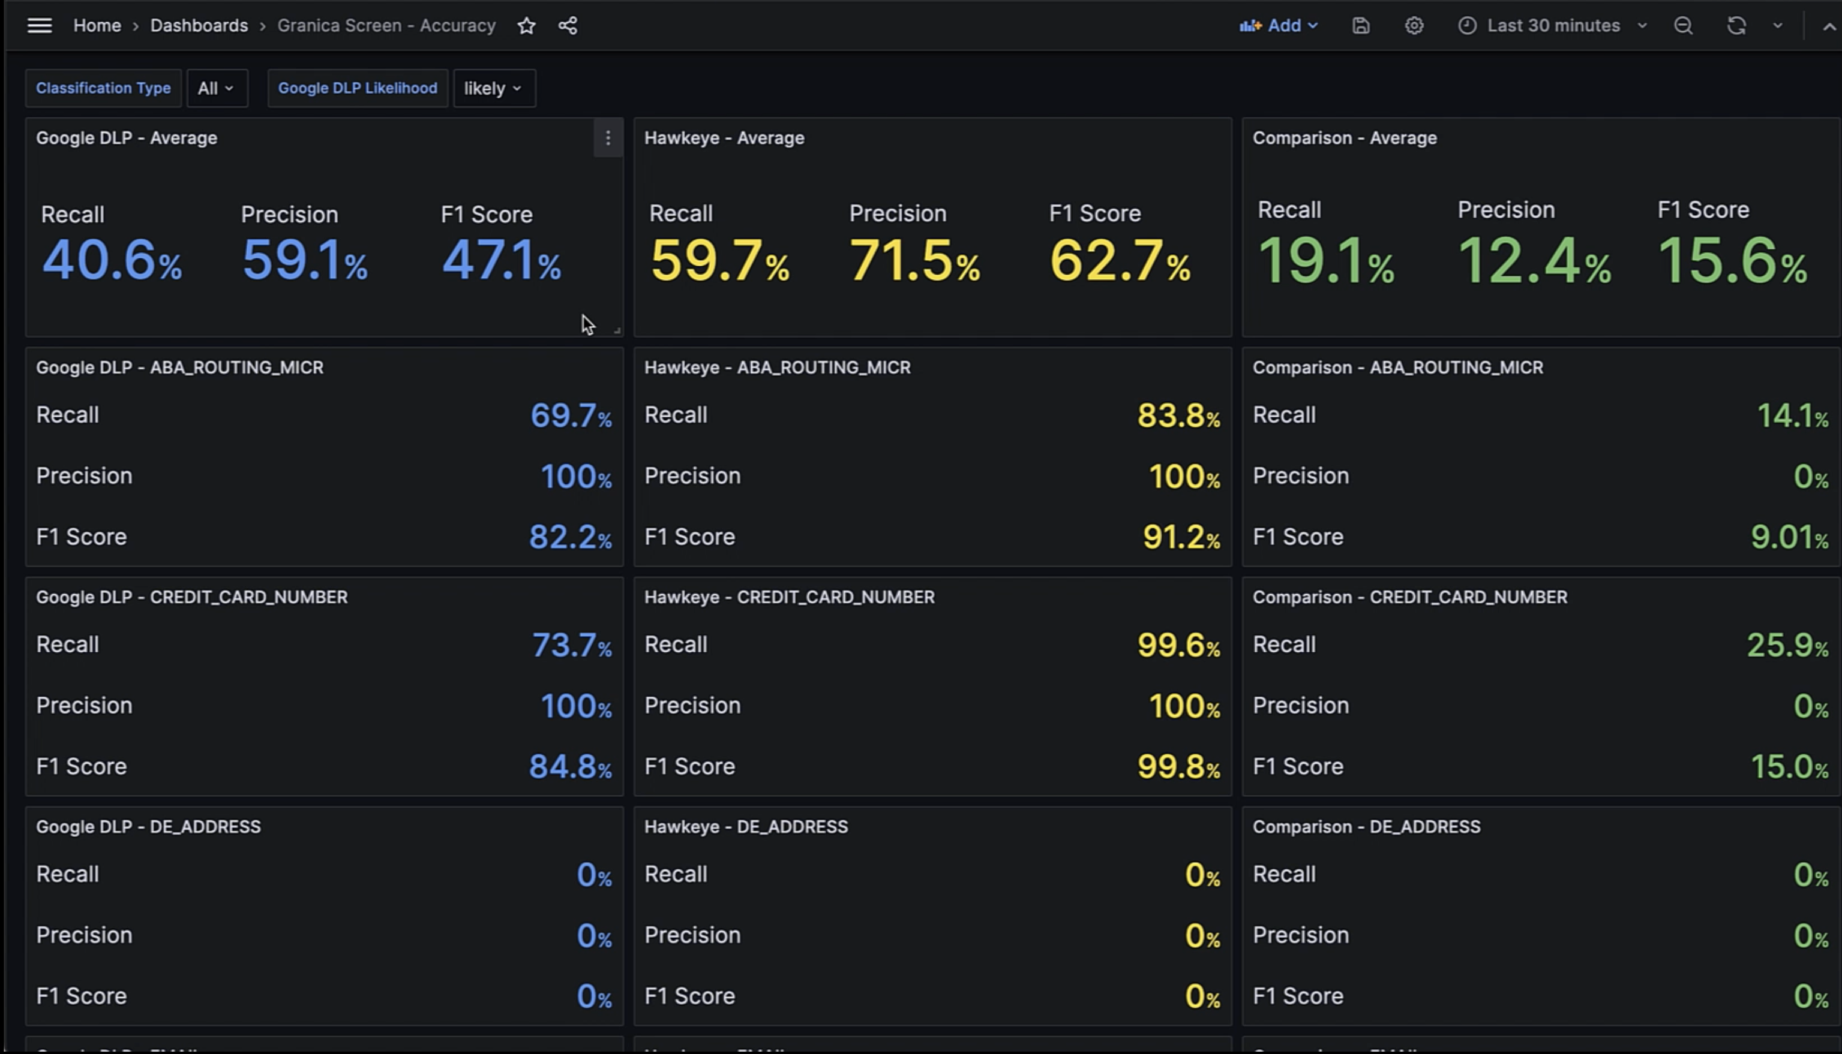The image size is (1842, 1054).
Task: Click Google DLP - Average panel title
Action: point(127,138)
